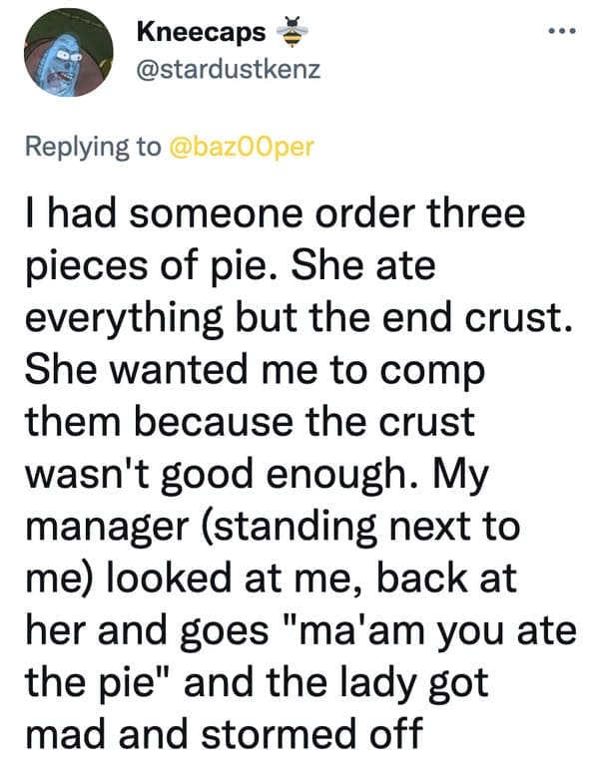Click the 'Replying to' label

pos(93,147)
